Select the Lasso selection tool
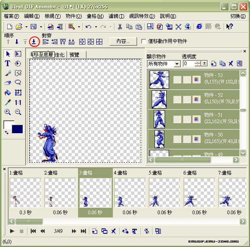This screenshot has height=247, width=250. (18, 82)
